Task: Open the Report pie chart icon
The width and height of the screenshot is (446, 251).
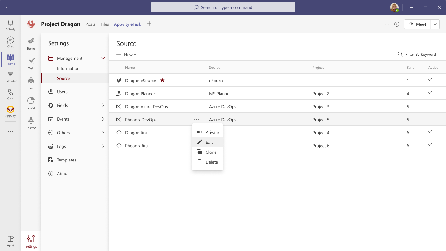Action: 31,103
